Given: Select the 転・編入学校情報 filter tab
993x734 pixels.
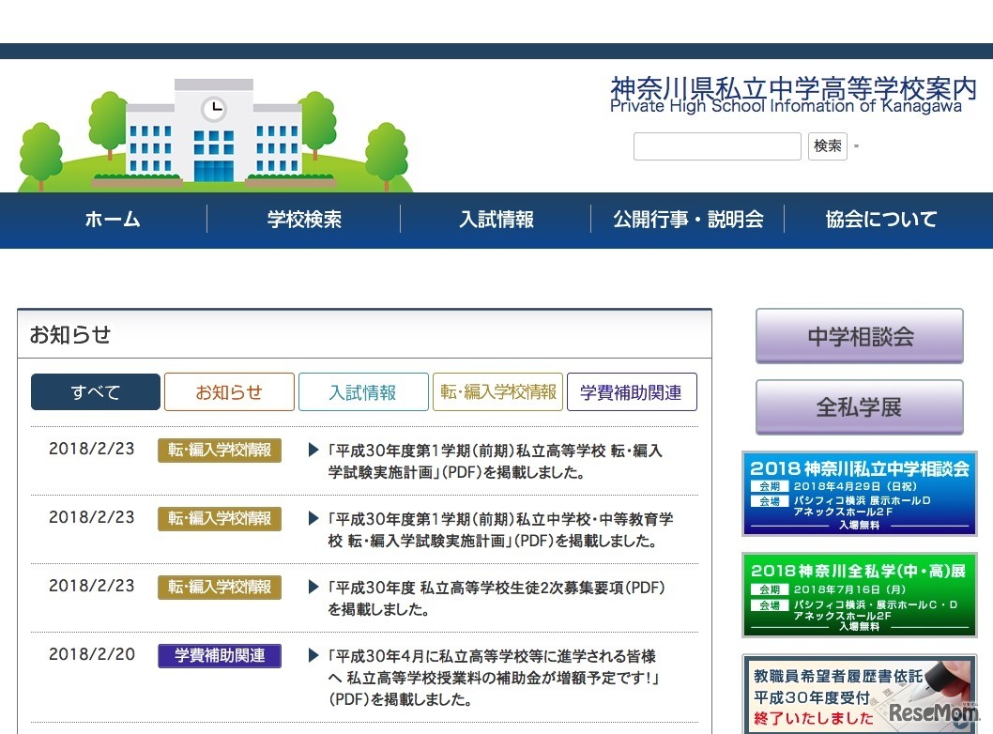Looking at the screenshot, I should 497,391.
